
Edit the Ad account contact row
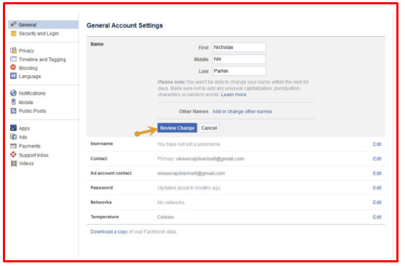click(x=377, y=173)
